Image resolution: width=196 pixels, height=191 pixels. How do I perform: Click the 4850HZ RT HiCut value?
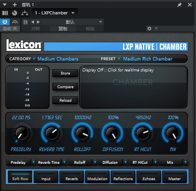(143, 118)
